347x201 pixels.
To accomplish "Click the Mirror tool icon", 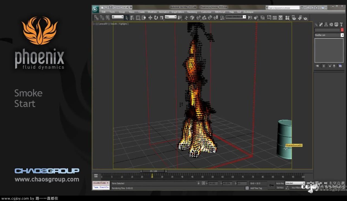I will click(x=250, y=18).
